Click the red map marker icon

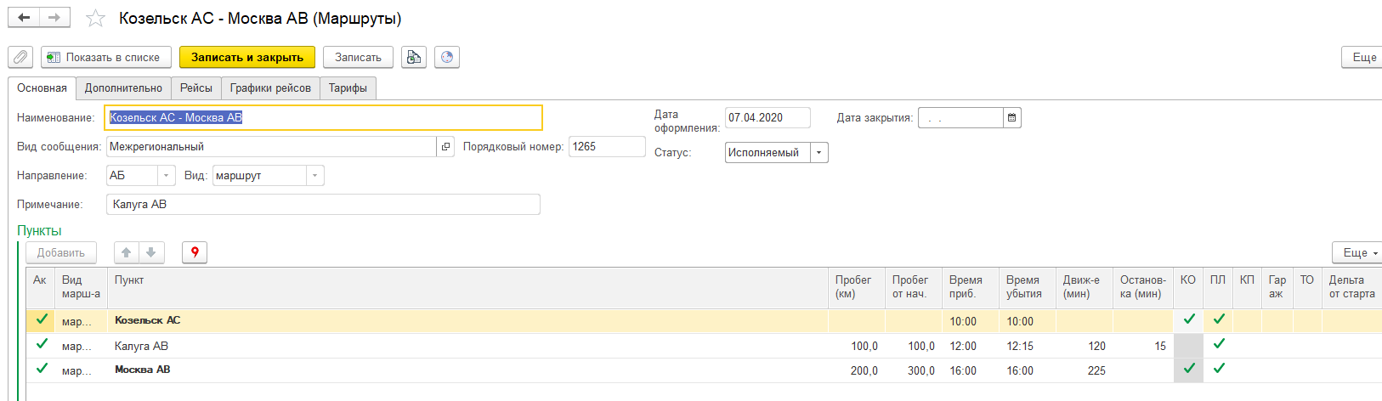195,252
